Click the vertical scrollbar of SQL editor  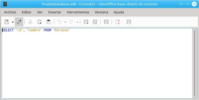[195, 63]
